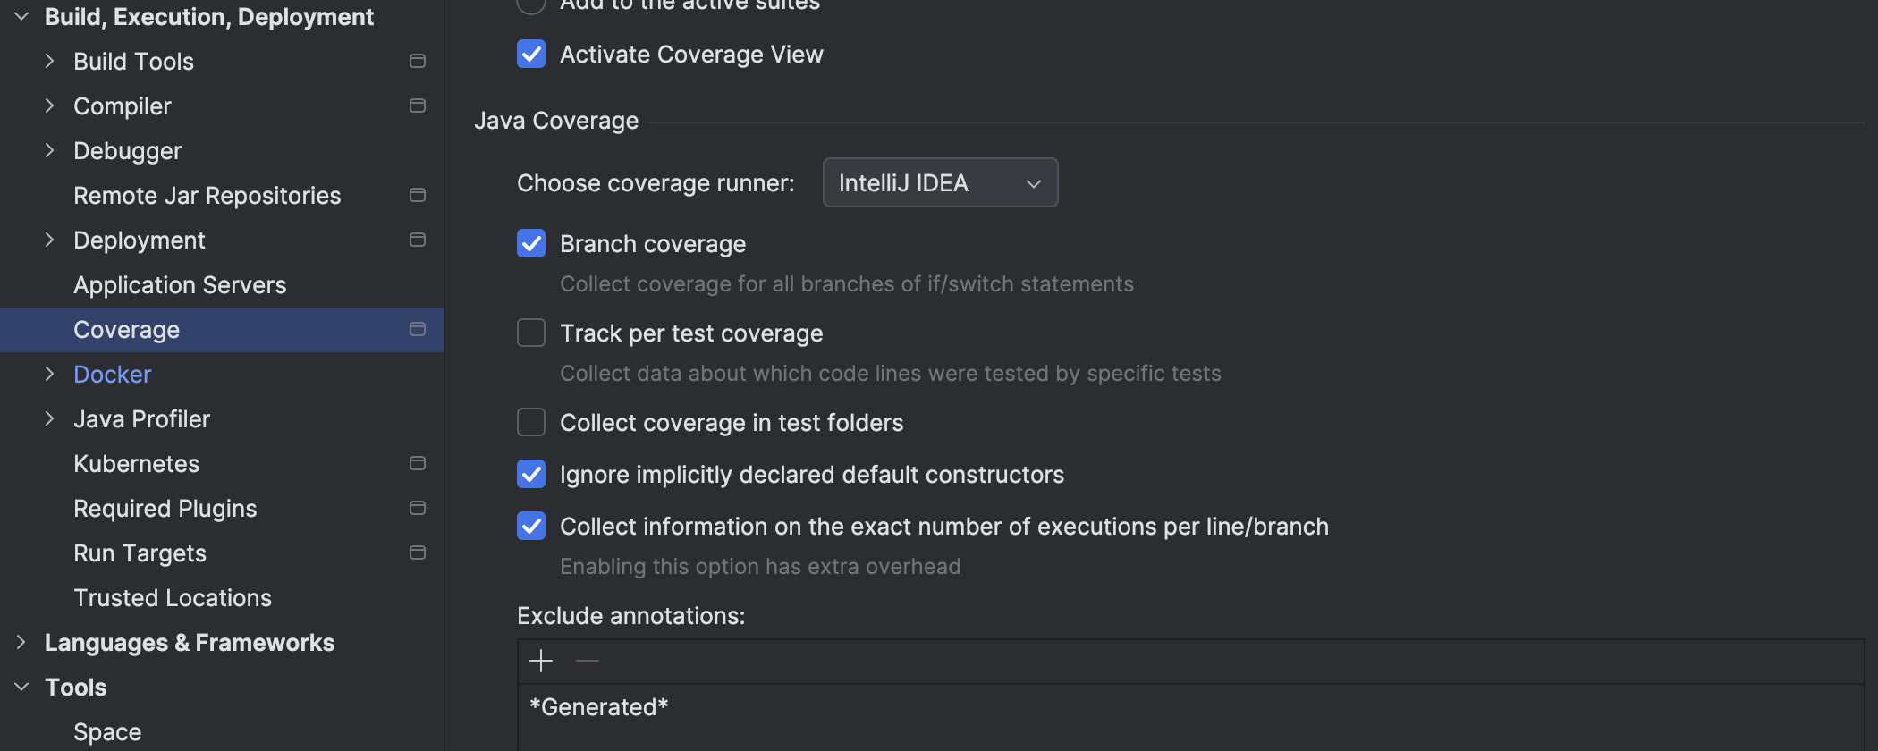Click project-level icon beside Kubernetes
The image size is (1878, 751).
[x=418, y=463]
